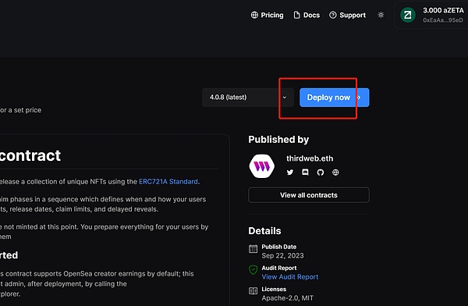
Task: Click the version selector chevron arrow
Action: (x=285, y=98)
